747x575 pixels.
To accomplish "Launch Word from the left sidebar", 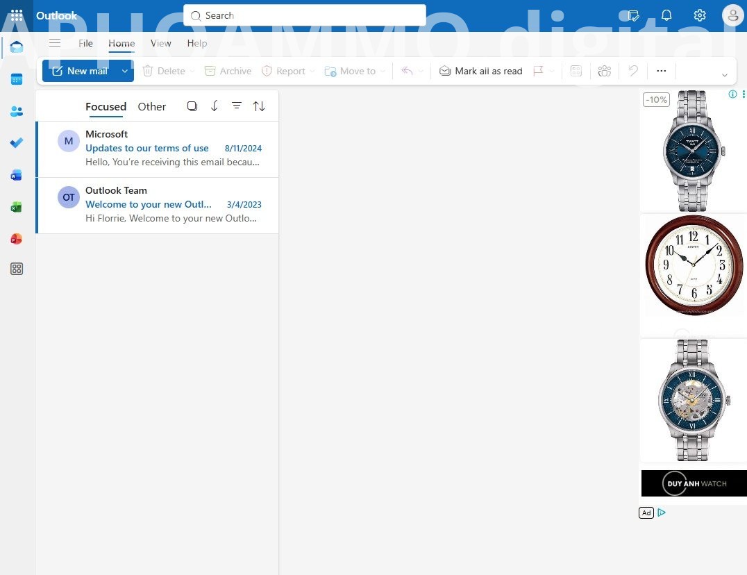I will coord(17,175).
